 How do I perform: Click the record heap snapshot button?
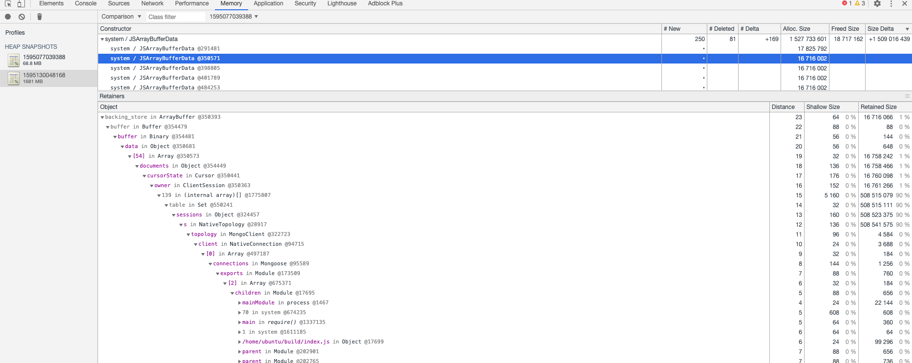[x=8, y=17]
